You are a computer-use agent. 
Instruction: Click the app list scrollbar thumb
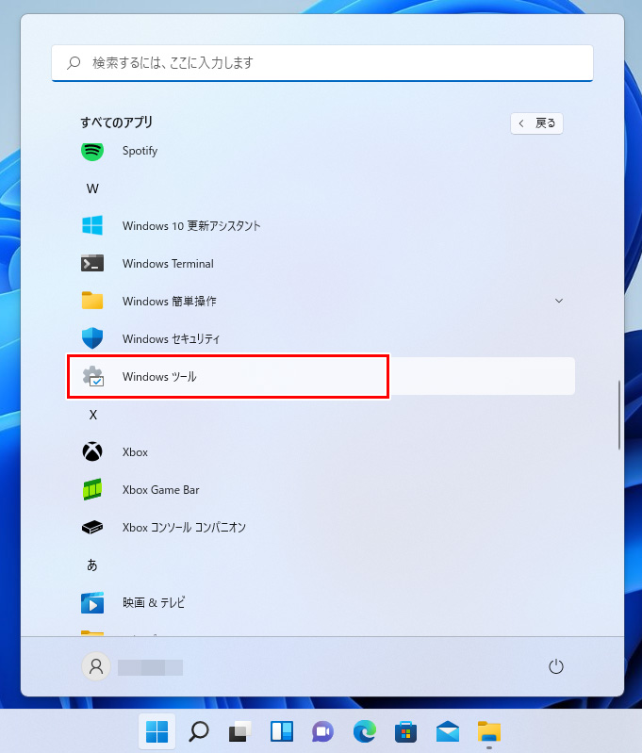pyautogui.click(x=619, y=415)
